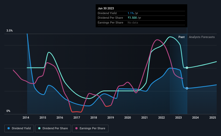
Task: Click the 2016 x-axis label
Action: 60,118
